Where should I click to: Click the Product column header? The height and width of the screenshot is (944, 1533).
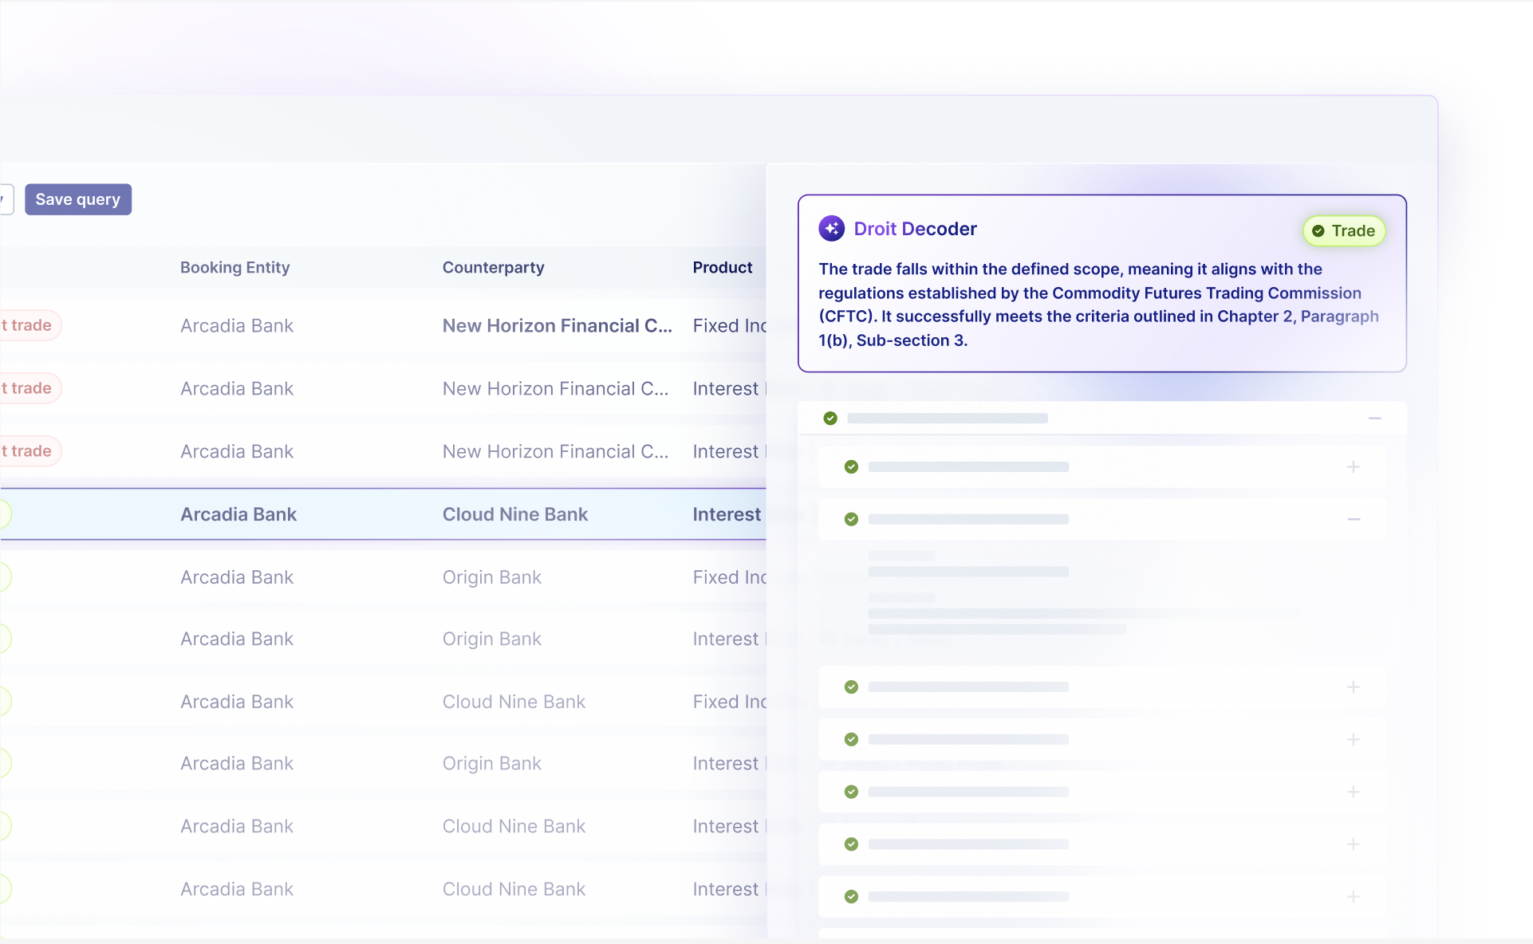coord(722,268)
